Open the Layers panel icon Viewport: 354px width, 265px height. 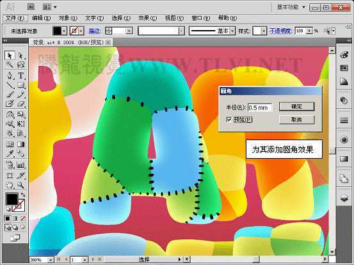344,198
